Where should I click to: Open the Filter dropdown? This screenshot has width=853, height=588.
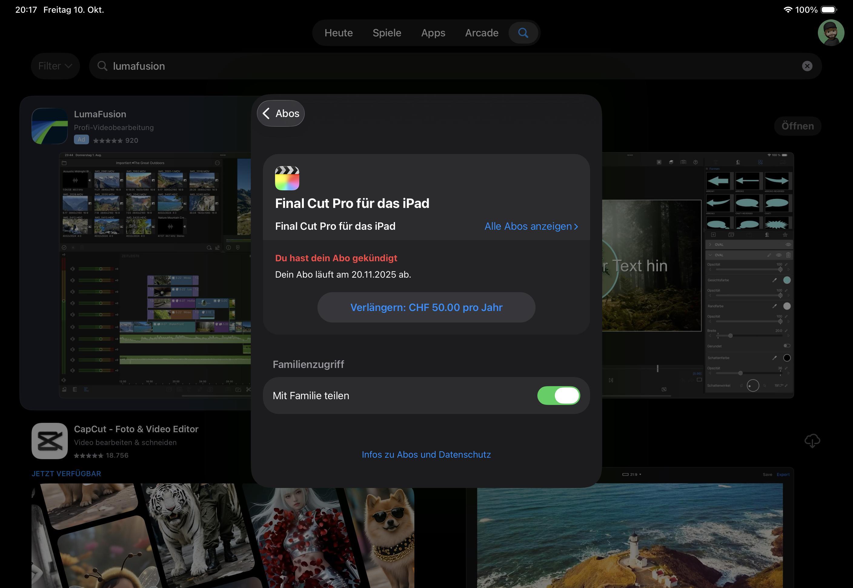55,66
